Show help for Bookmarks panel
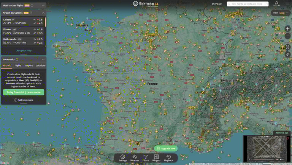 17,59
